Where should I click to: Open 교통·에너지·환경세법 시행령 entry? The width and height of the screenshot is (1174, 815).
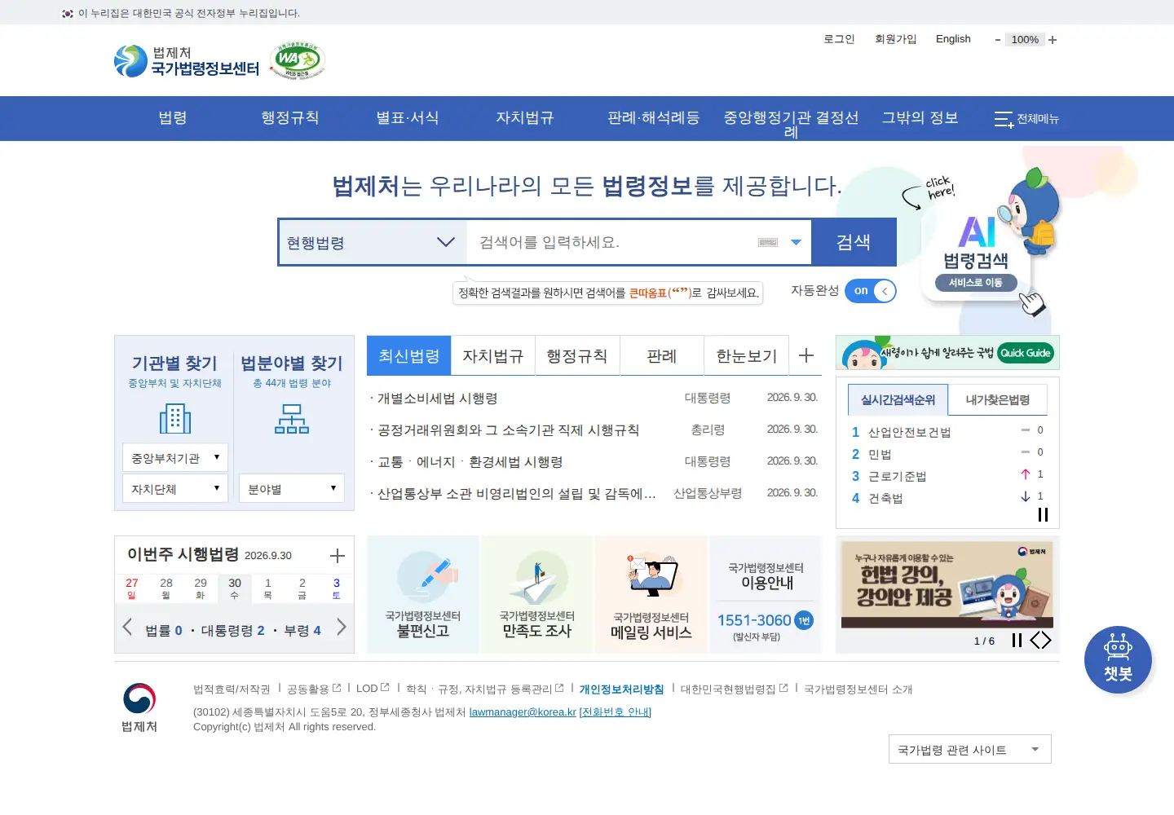(470, 462)
